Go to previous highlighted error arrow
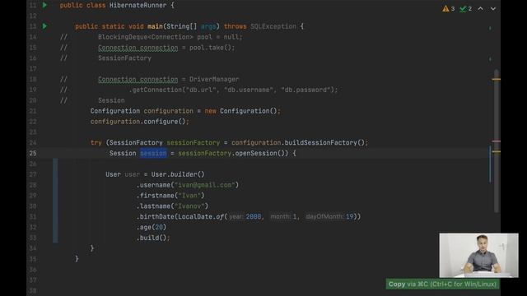 [x=481, y=9]
